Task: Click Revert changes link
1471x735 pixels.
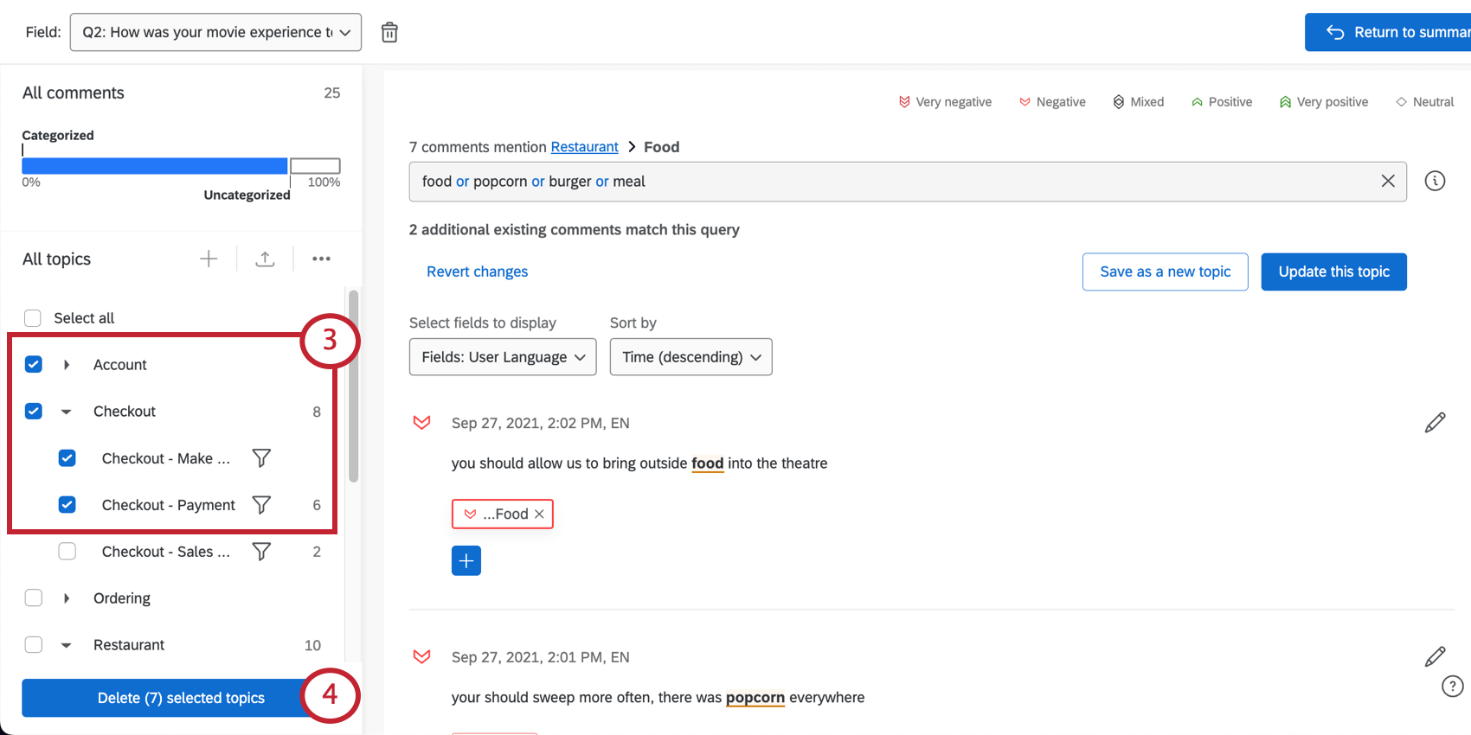Action: coord(477,271)
